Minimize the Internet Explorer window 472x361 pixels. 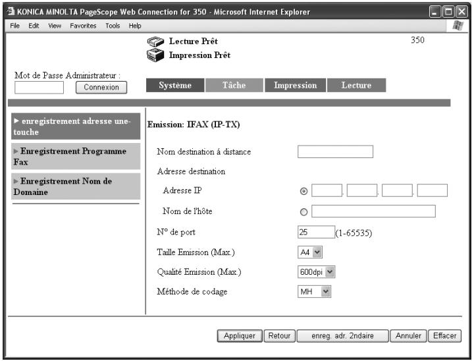tap(434, 12)
